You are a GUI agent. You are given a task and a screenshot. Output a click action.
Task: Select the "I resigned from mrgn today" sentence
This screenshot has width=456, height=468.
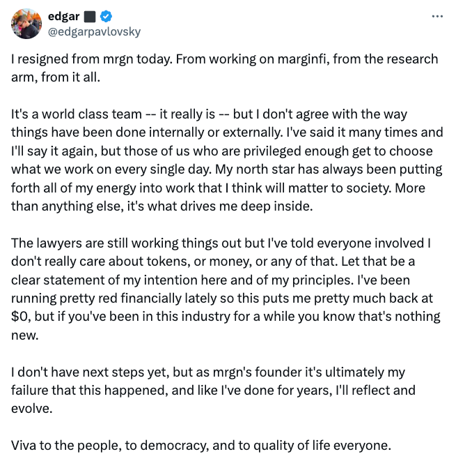pyautogui.click(x=92, y=59)
